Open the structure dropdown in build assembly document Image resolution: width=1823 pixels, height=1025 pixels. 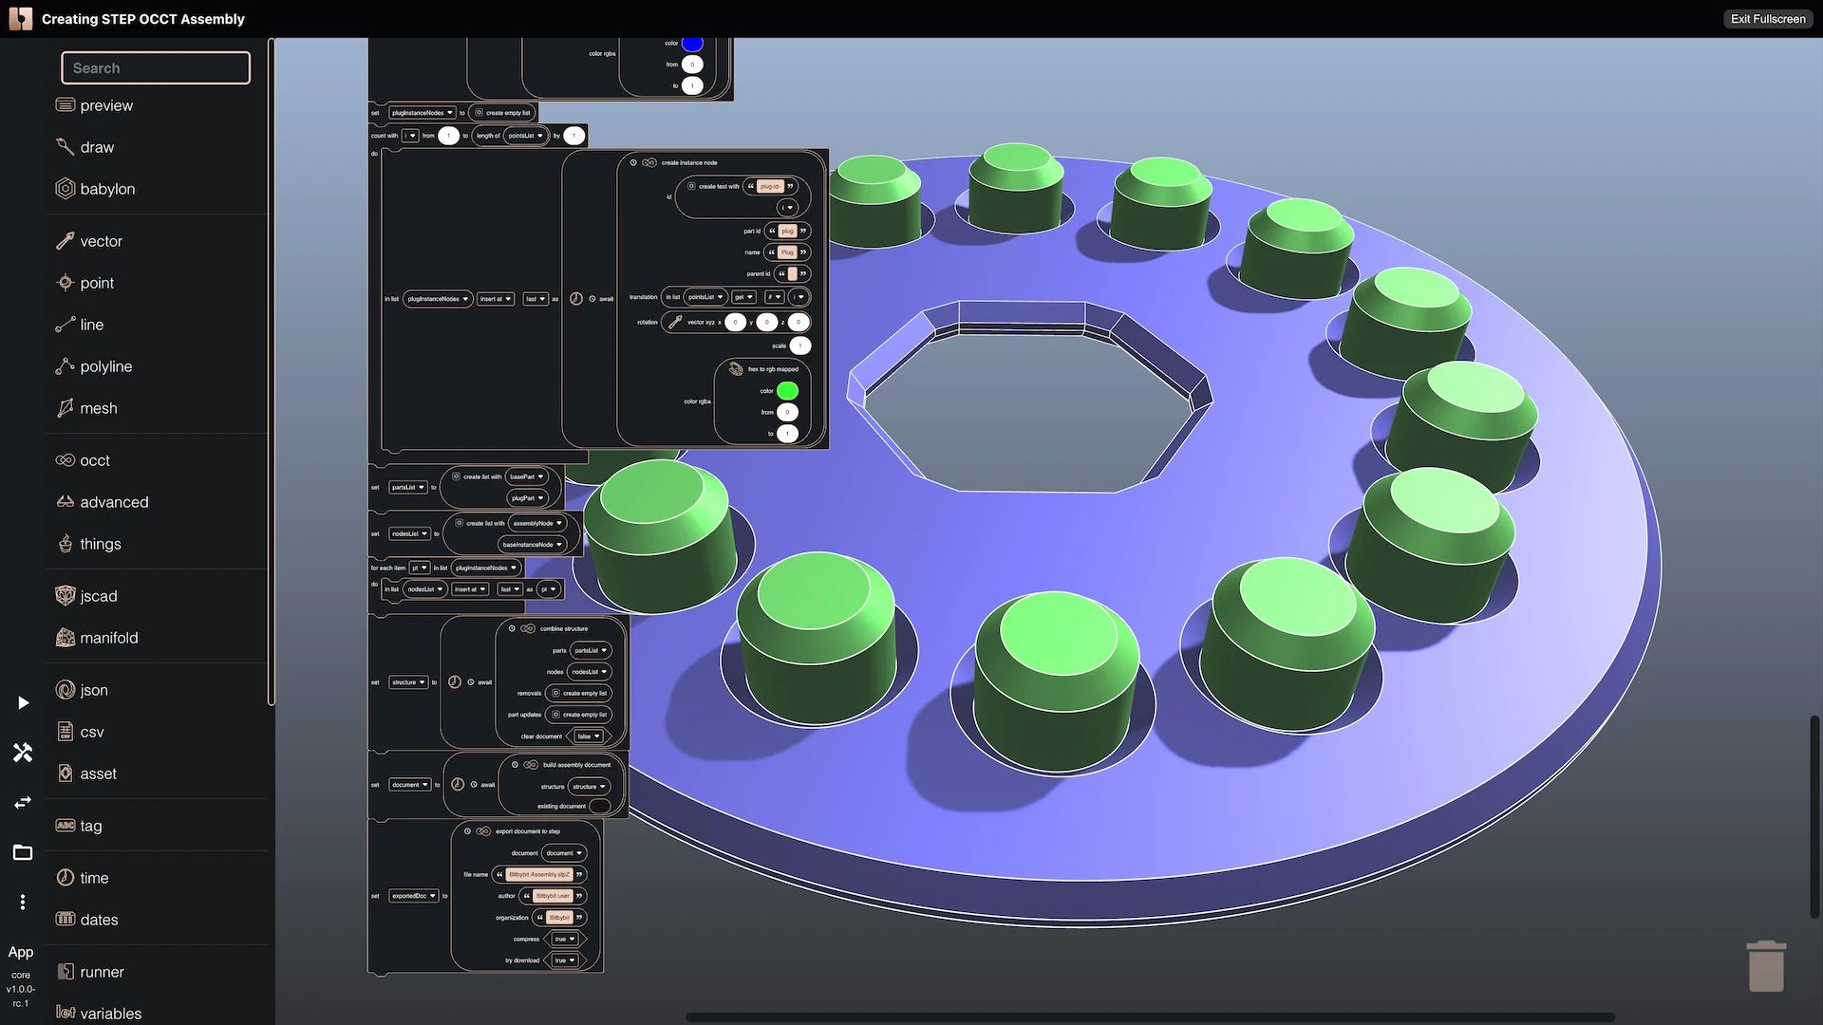click(x=590, y=786)
